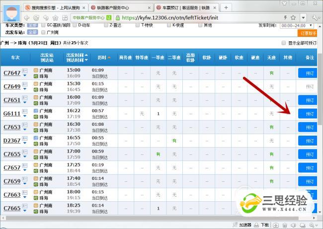Viewport: 323px width, 229px height.
Task: Open train number link C7651
Action: pyautogui.click(x=12, y=100)
